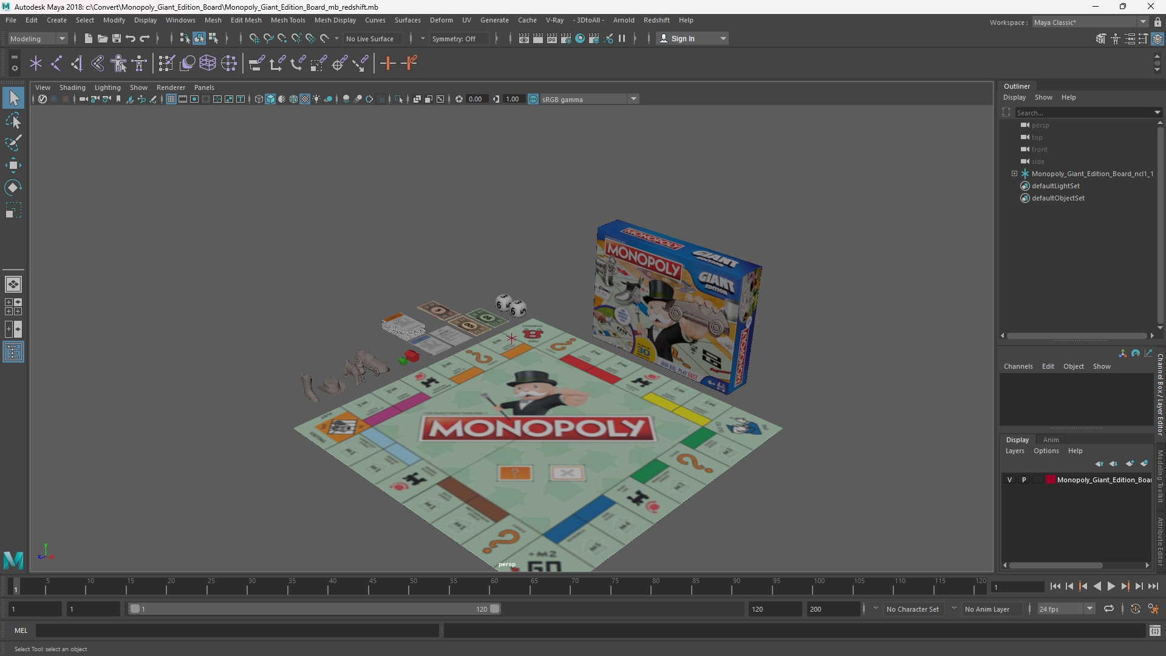Click Create new layer icon
The image size is (1166, 656).
pos(1130,463)
